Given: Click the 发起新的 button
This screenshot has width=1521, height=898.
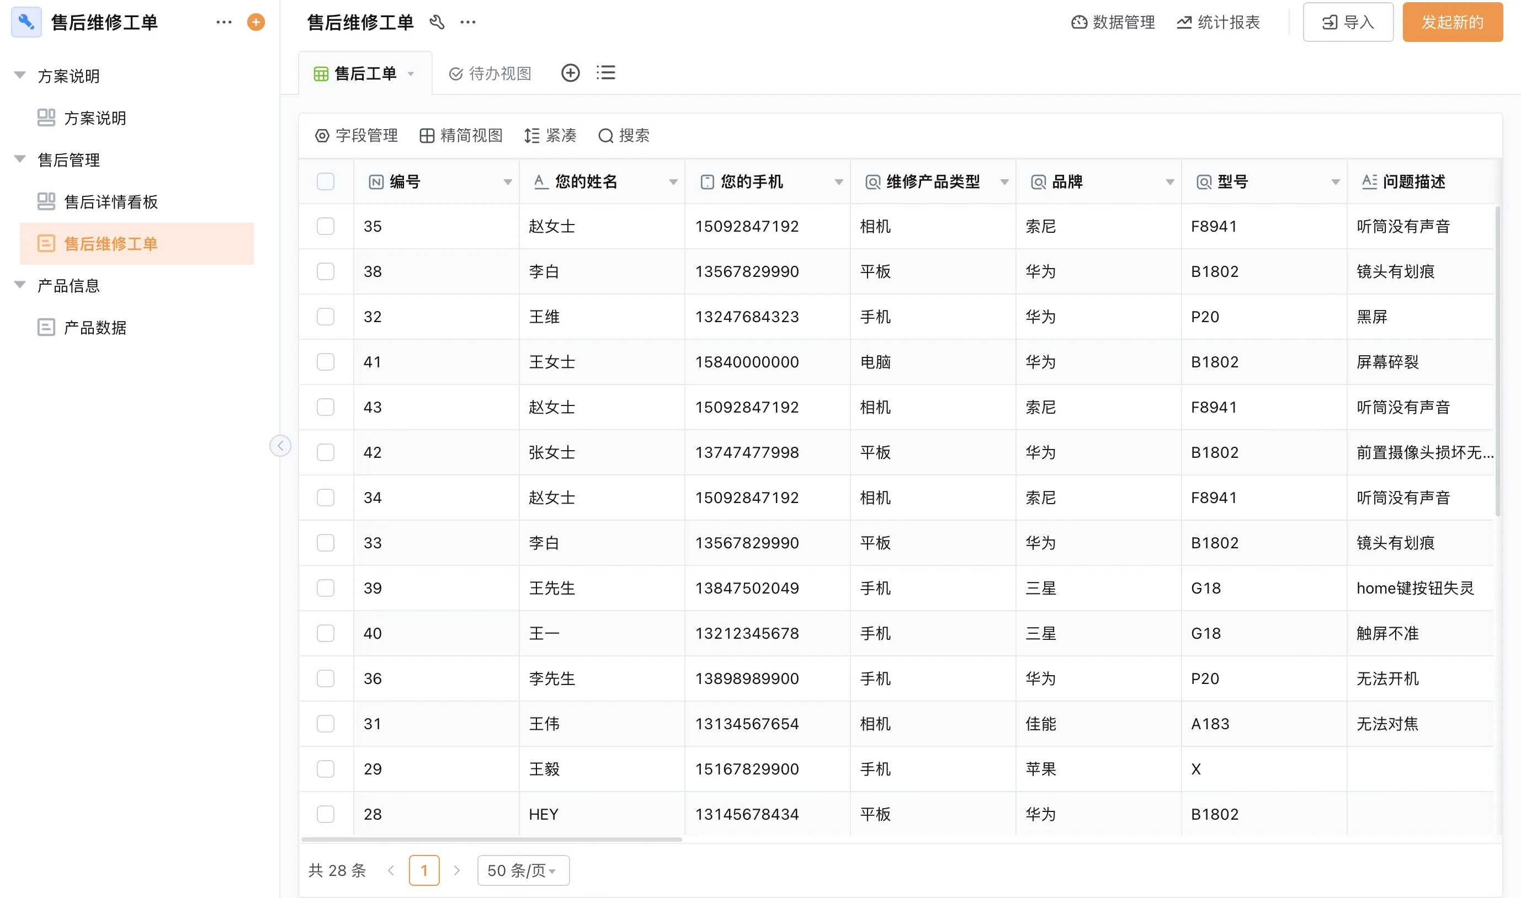Looking at the screenshot, I should point(1452,23).
